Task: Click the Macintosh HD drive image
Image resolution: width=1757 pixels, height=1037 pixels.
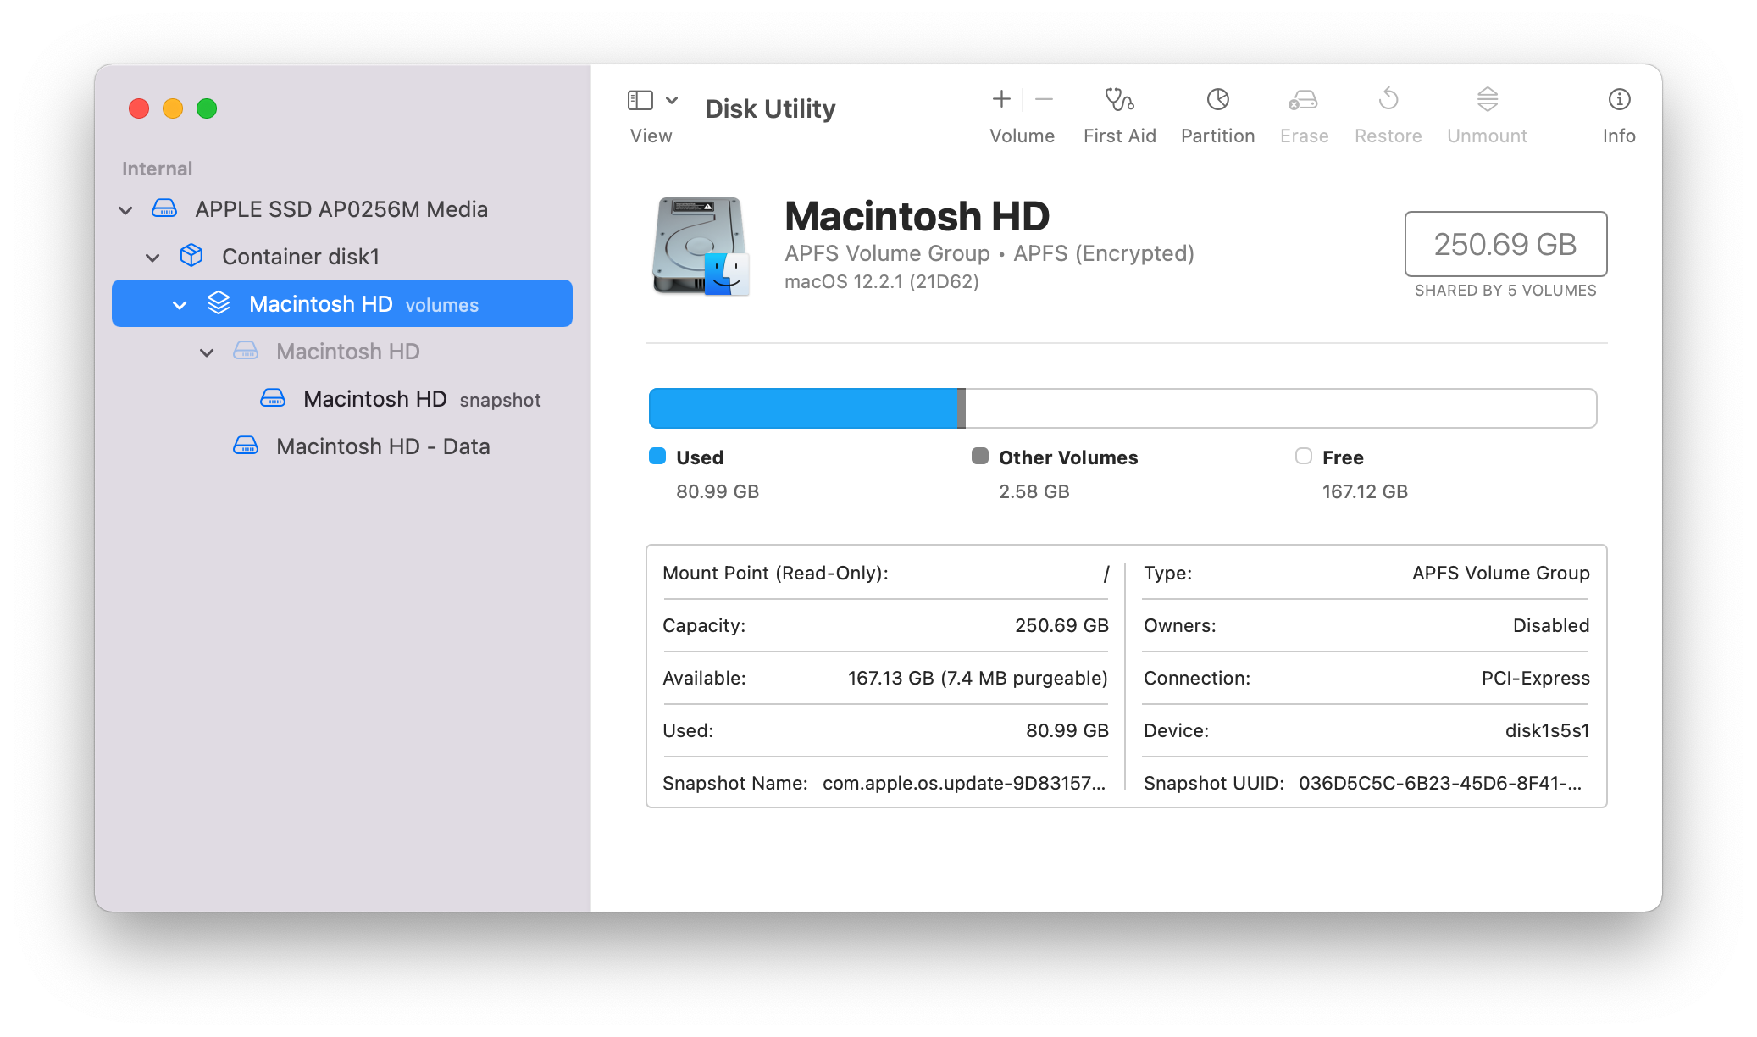Action: (x=700, y=246)
